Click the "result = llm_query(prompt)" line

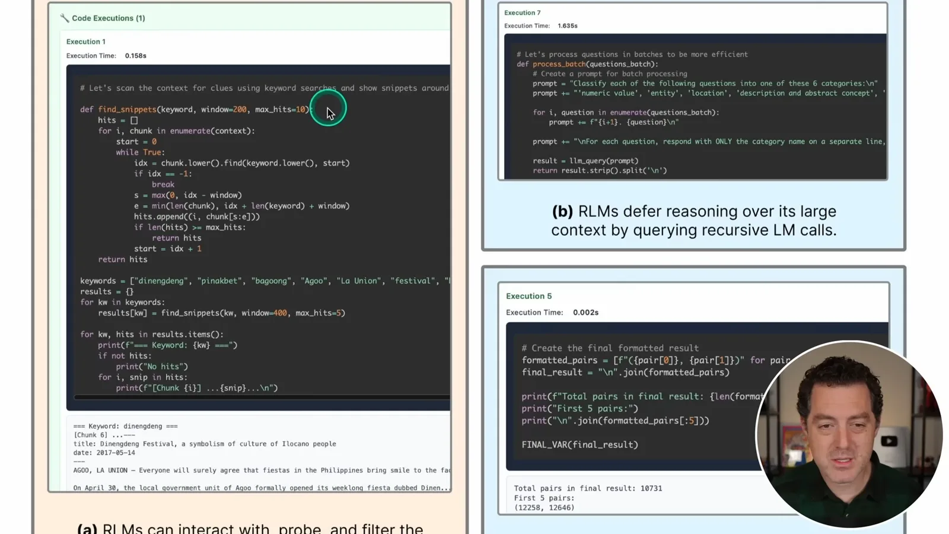click(585, 161)
